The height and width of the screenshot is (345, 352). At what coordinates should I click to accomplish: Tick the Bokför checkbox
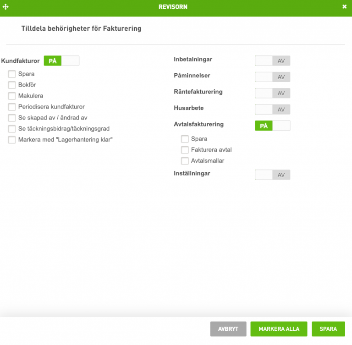(12, 85)
